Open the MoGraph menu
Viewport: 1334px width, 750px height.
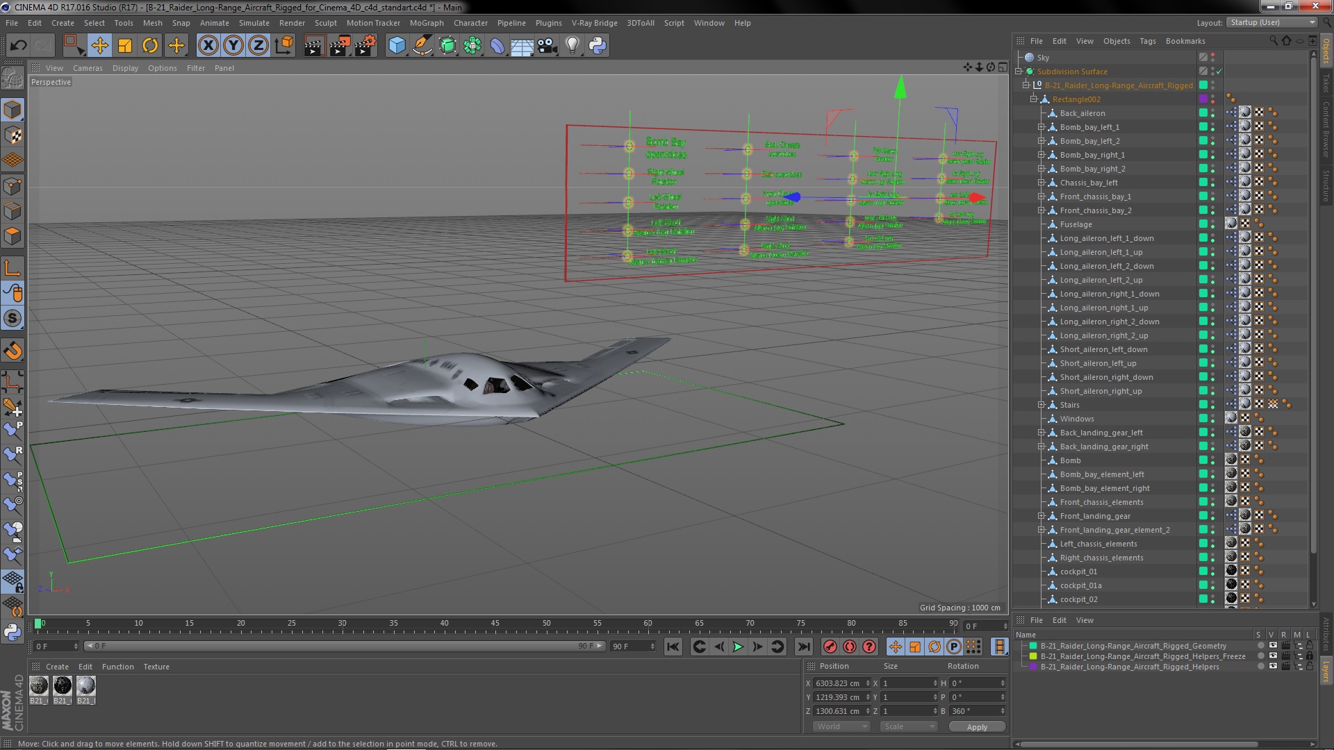click(x=426, y=23)
